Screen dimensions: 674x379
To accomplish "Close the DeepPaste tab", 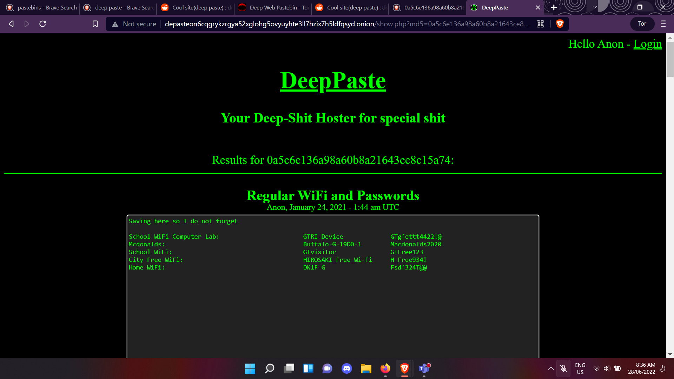I will tap(538, 7).
